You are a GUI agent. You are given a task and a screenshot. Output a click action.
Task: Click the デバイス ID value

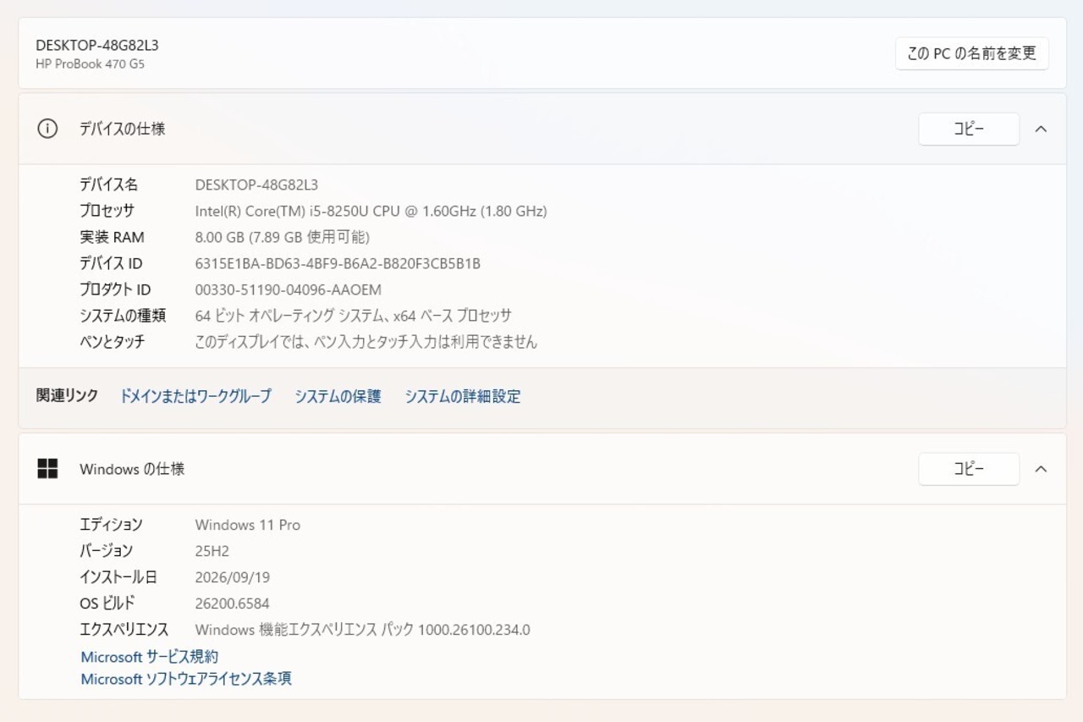(338, 263)
